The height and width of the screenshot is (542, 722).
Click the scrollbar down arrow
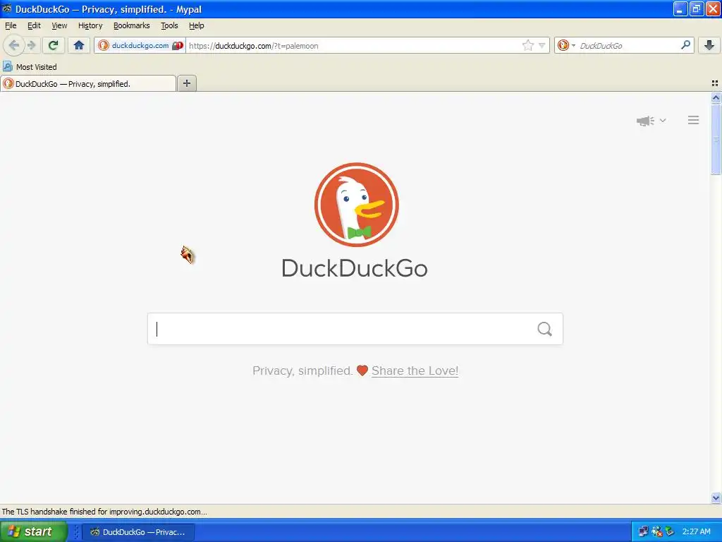tap(716, 498)
